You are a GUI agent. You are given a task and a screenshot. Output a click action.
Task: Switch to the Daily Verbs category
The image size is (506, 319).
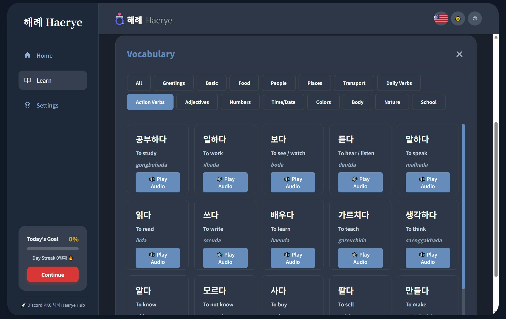tap(399, 83)
